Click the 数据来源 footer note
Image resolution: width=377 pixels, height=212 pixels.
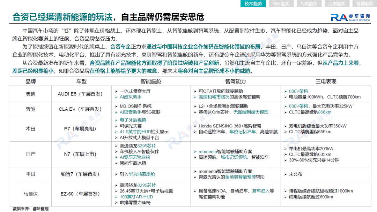pyautogui.click(x=30, y=209)
